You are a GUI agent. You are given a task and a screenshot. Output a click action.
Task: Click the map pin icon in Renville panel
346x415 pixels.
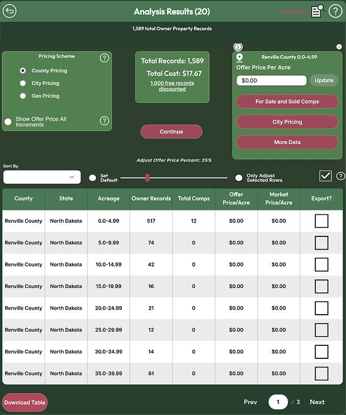(x=239, y=57)
